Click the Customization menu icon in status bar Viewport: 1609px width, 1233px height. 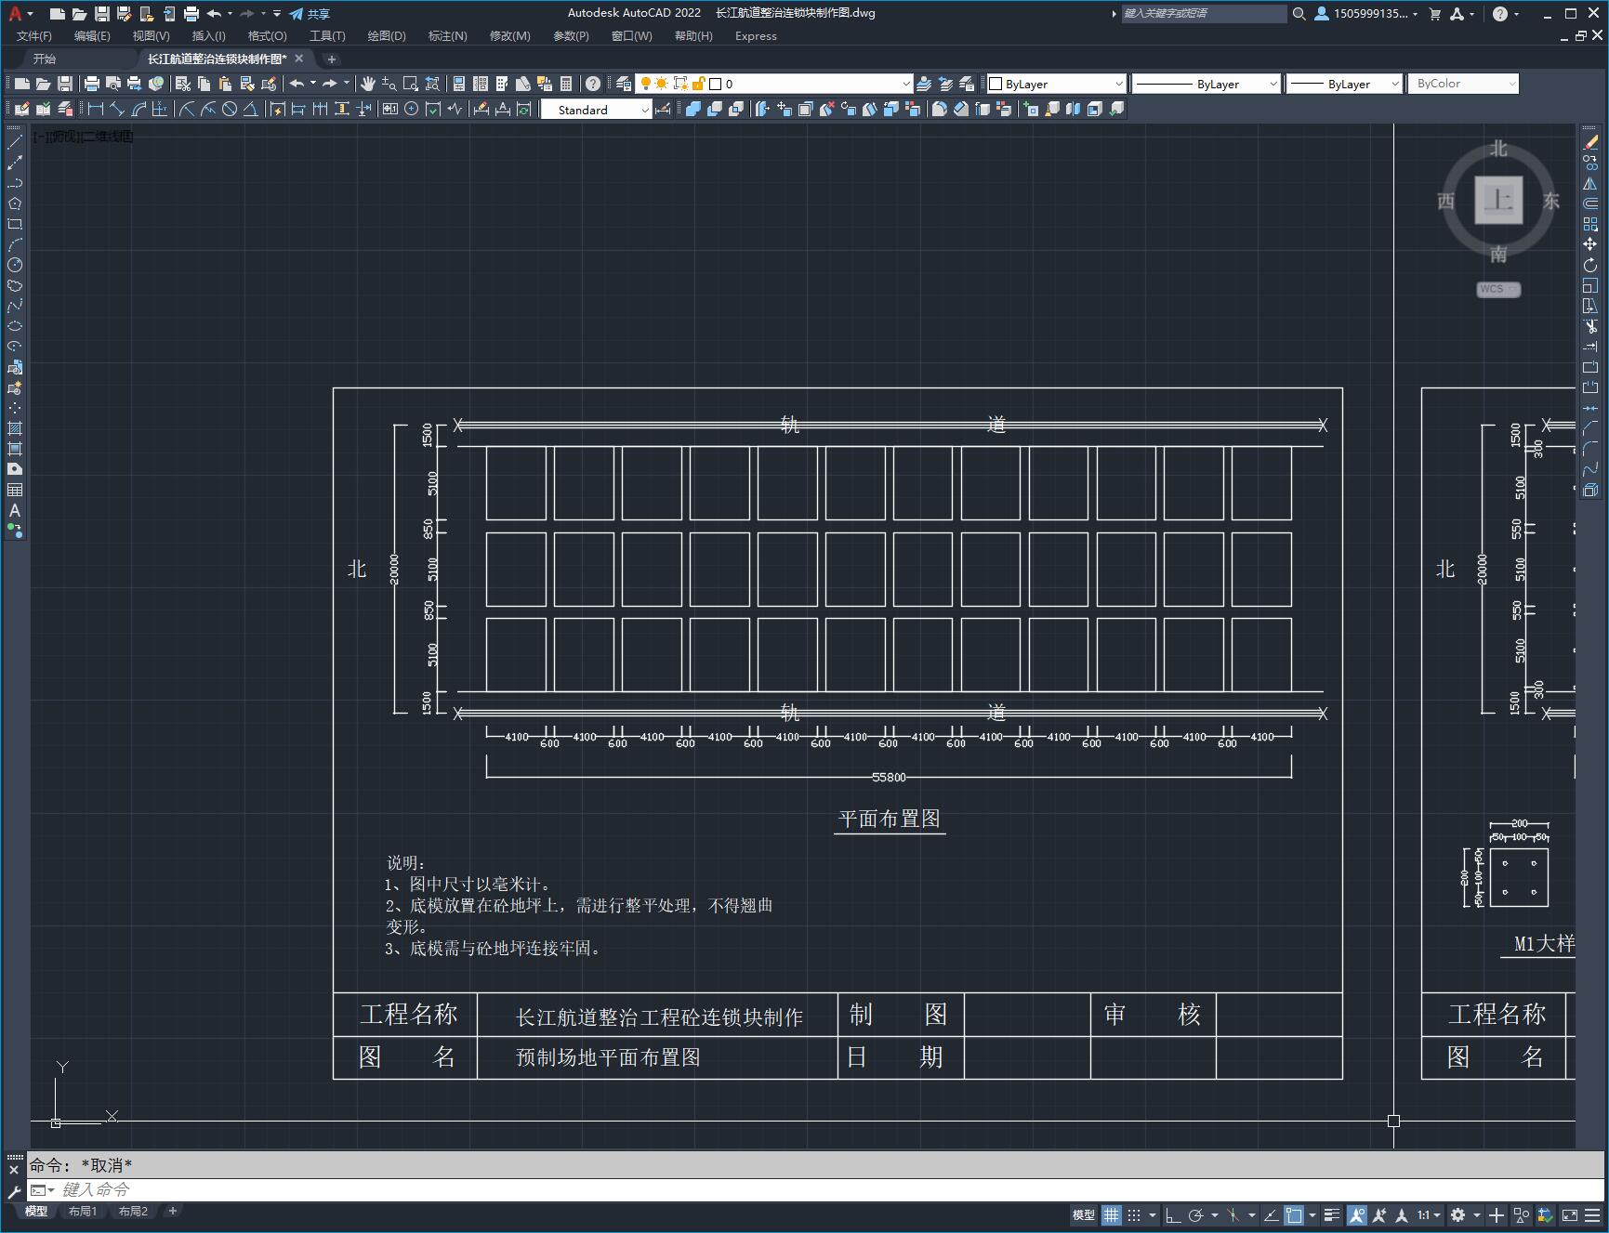point(1592,1214)
